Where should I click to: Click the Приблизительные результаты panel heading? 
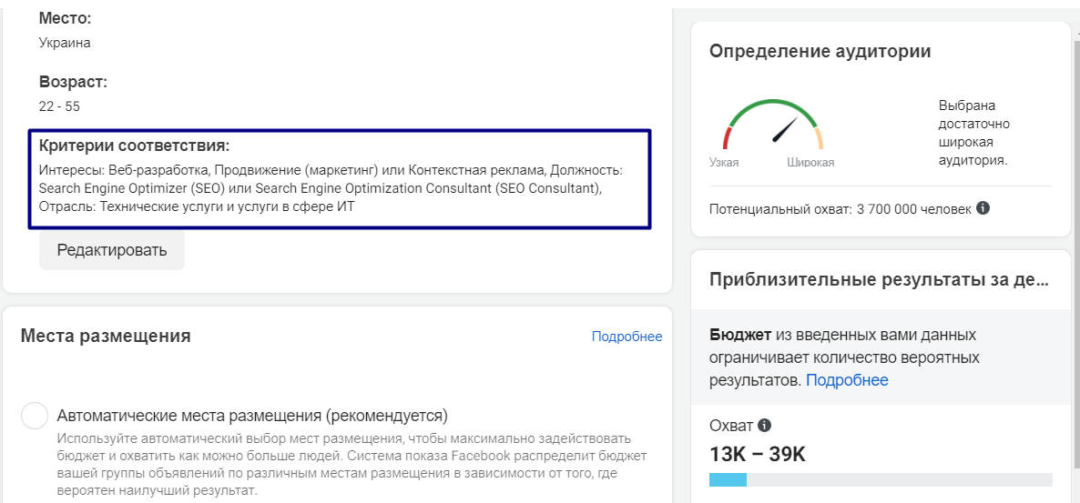point(880,280)
